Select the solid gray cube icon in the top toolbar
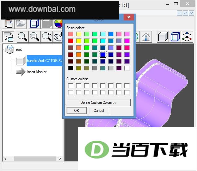This screenshot has width=197, height=171. click(x=46, y=24)
